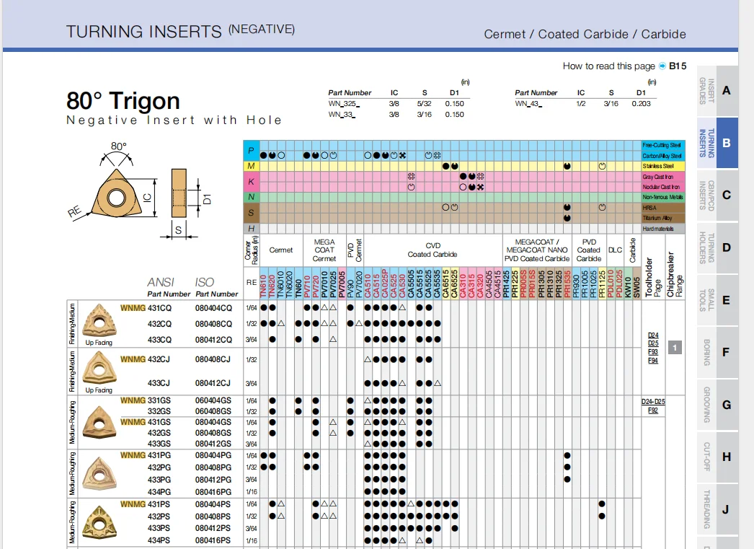Open the D24-D25 toolholder page link
This screenshot has width=754, height=549.
pyautogui.click(x=653, y=401)
